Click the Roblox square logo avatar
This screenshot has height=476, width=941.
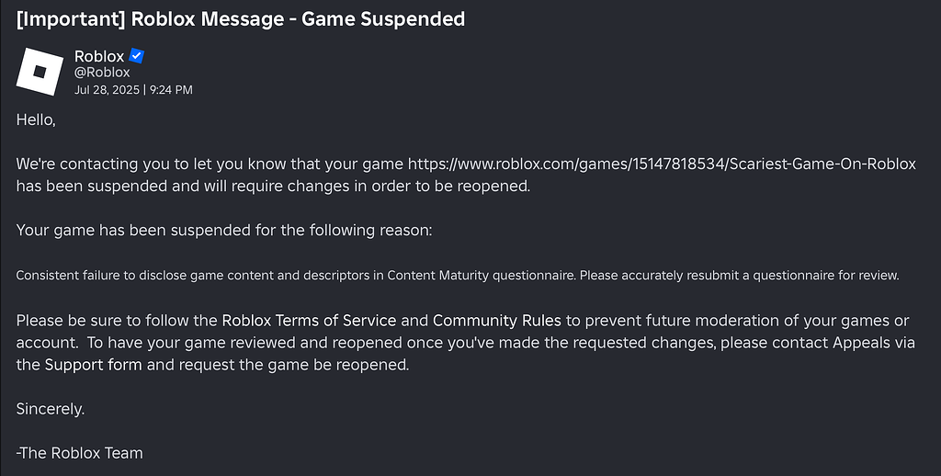40,72
